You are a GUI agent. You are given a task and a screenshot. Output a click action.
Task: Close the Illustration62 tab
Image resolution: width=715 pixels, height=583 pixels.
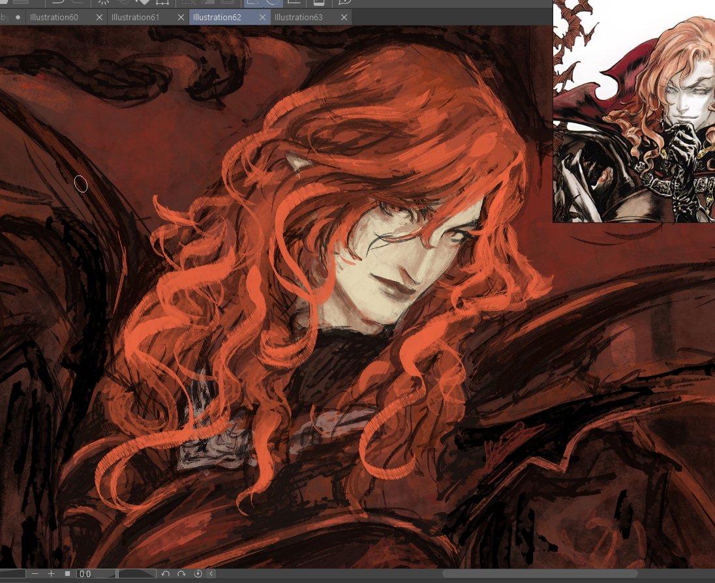click(x=262, y=18)
